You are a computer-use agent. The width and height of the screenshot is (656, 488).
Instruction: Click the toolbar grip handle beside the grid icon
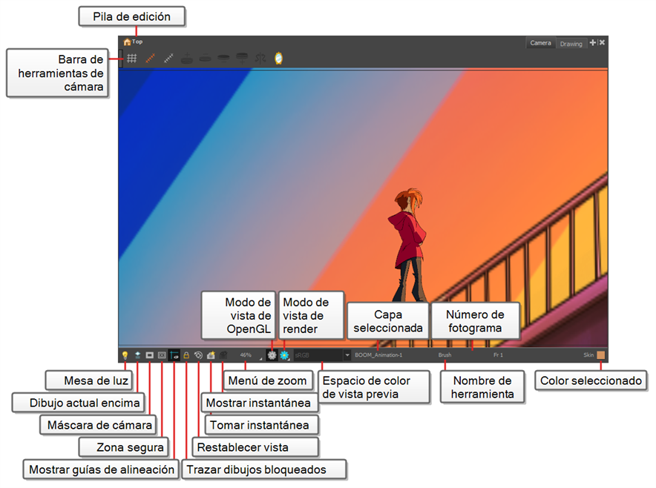click(121, 59)
